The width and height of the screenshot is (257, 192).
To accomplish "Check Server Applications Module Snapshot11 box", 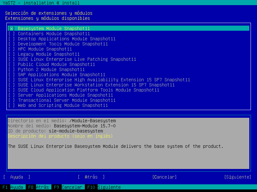I will click(x=12, y=95).
